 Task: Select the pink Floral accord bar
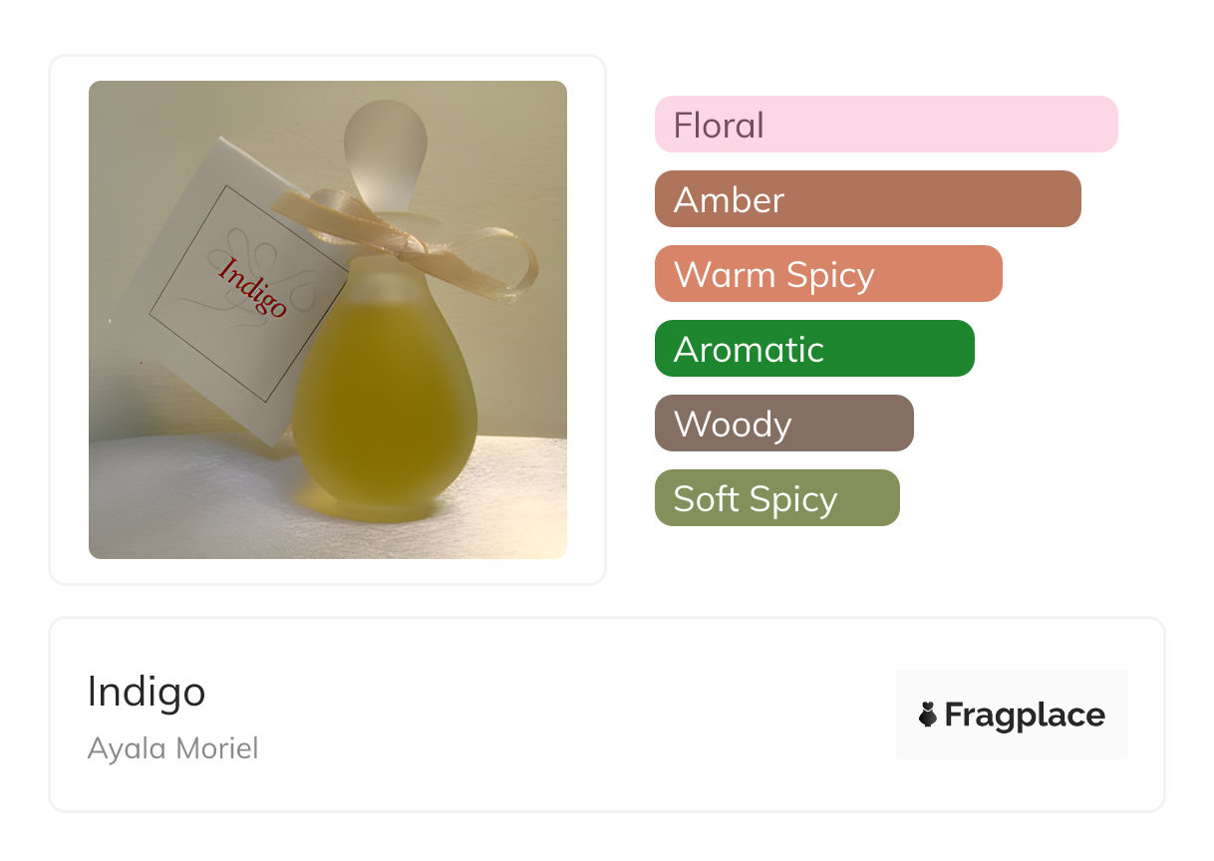(885, 125)
